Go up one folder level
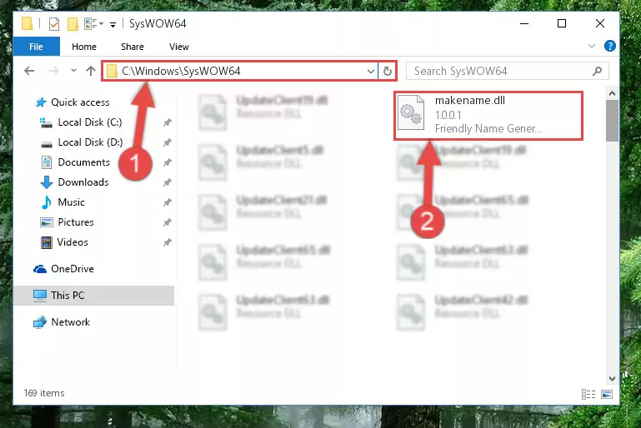Image resolution: width=641 pixels, height=428 pixels. (x=91, y=71)
